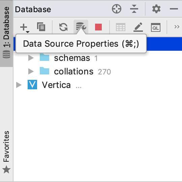
Task: Open the Database panel gear settings
Action: coord(156,9)
